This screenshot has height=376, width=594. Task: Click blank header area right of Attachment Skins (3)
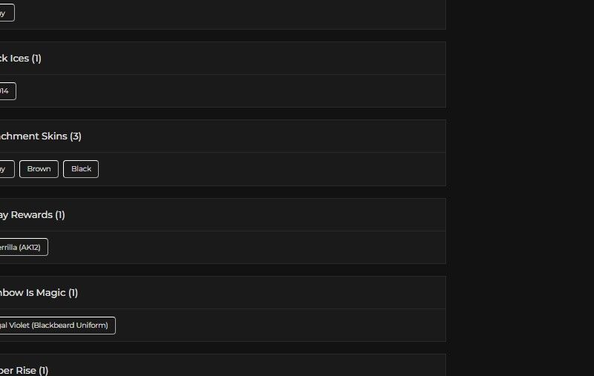[x=267, y=136]
